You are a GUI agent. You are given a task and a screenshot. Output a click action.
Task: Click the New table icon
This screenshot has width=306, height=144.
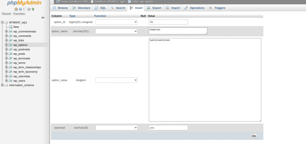click(11, 27)
